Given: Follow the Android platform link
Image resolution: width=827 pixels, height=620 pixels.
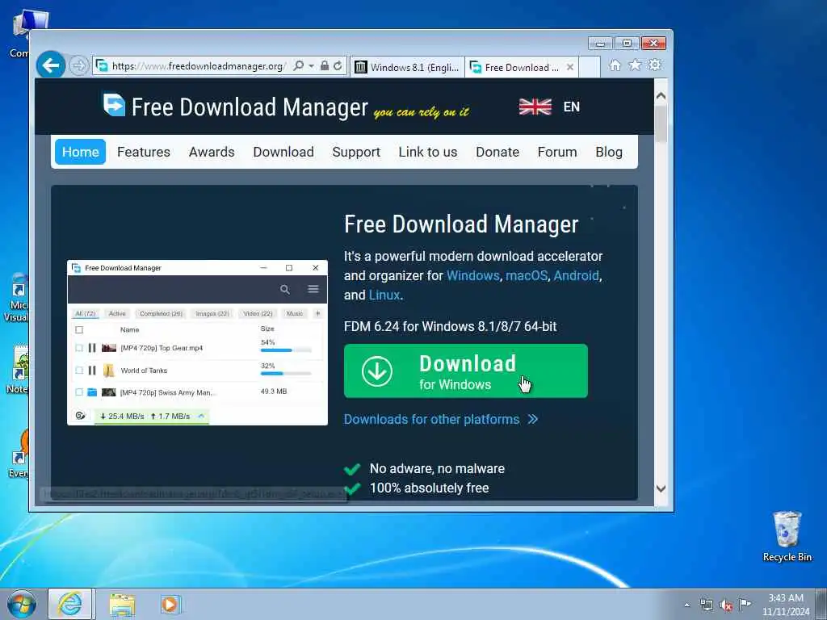Looking at the screenshot, I should (x=576, y=275).
